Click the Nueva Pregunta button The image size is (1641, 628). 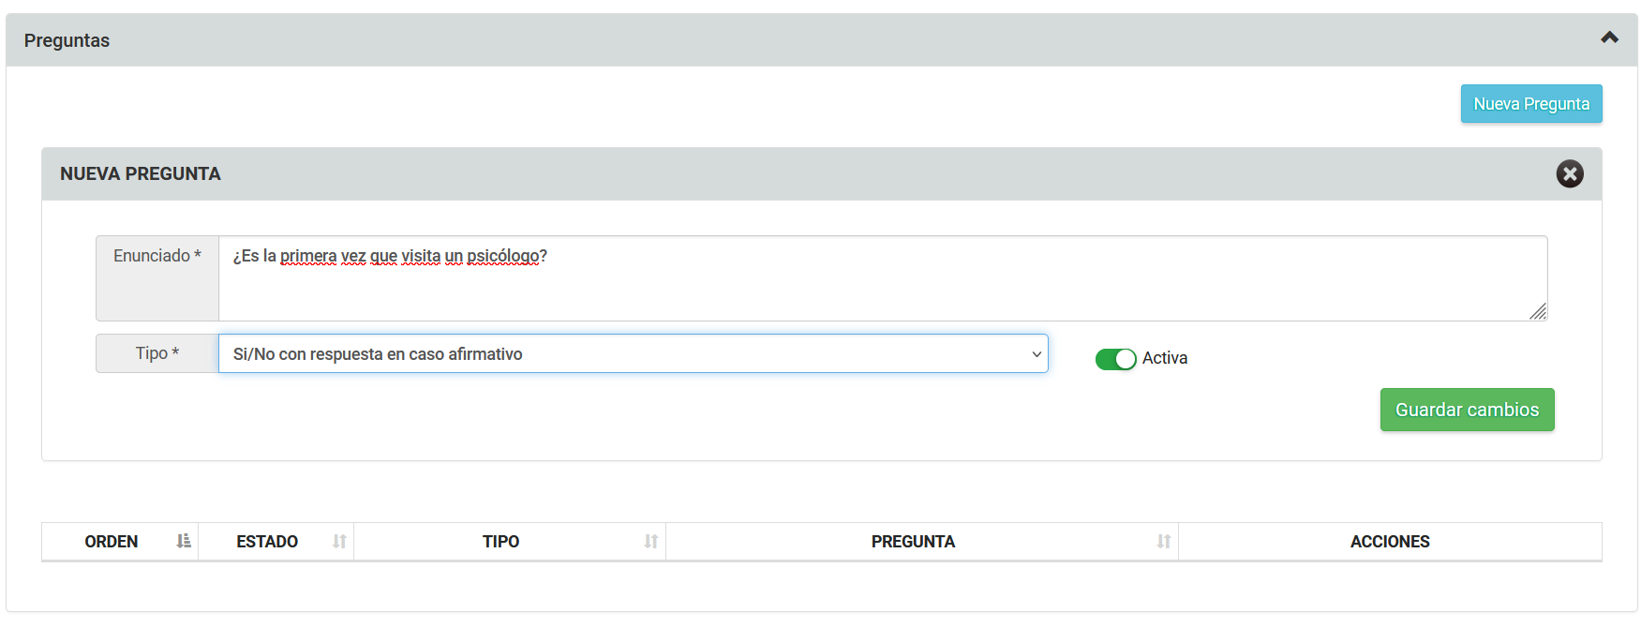point(1530,104)
